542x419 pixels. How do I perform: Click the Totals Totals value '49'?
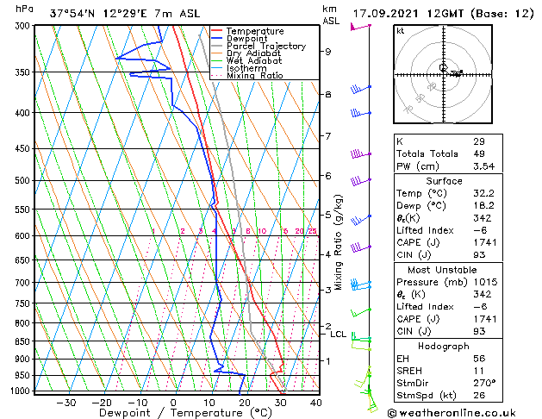(x=479, y=153)
